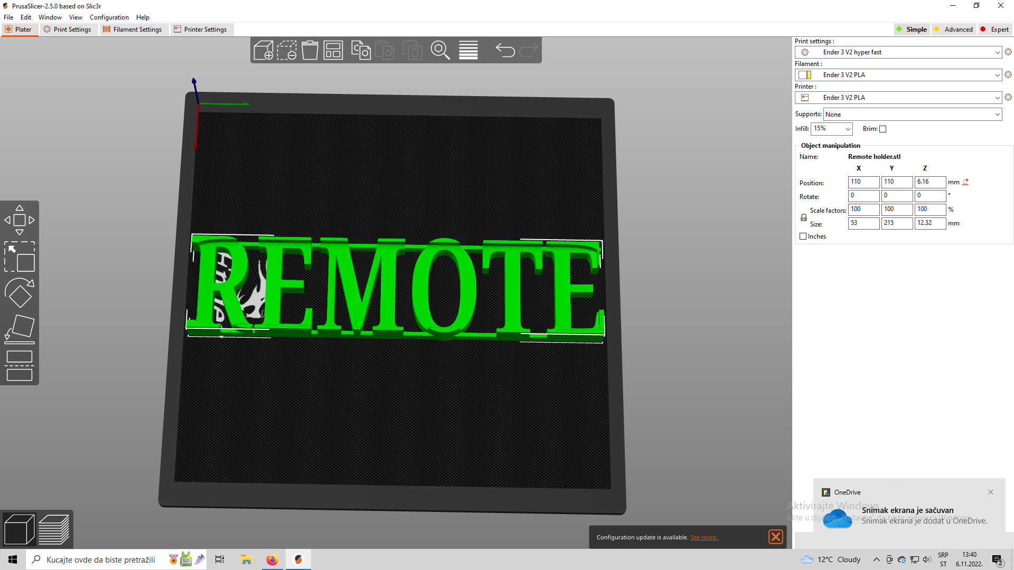The width and height of the screenshot is (1014, 570).
Task: Activate the Place on face tool
Action: pos(20,327)
